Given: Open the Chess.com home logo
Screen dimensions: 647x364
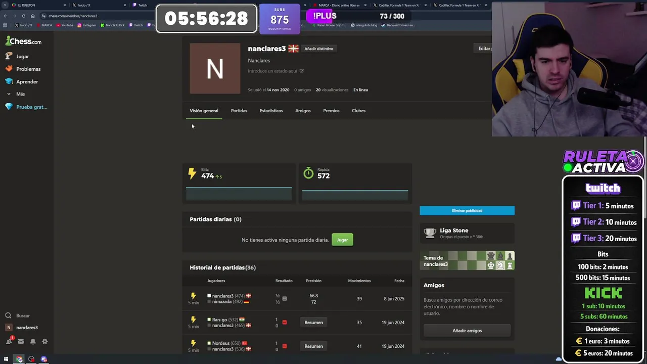Looking at the screenshot, I should [x=24, y=41].
